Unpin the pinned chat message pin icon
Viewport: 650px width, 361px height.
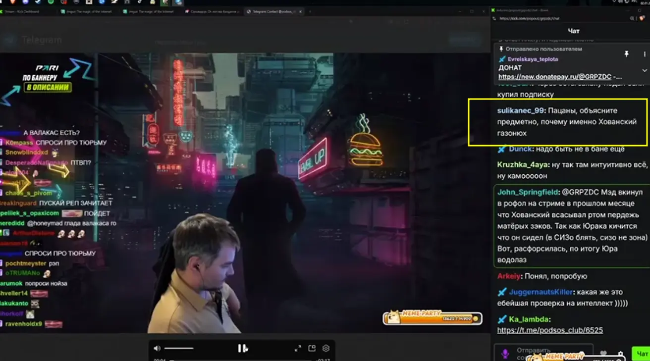tap(627, 53)
